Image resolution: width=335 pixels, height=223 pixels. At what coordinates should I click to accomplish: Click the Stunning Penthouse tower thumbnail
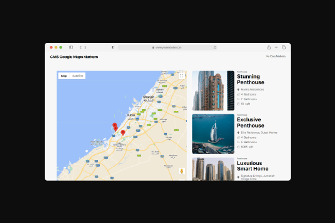213,91
